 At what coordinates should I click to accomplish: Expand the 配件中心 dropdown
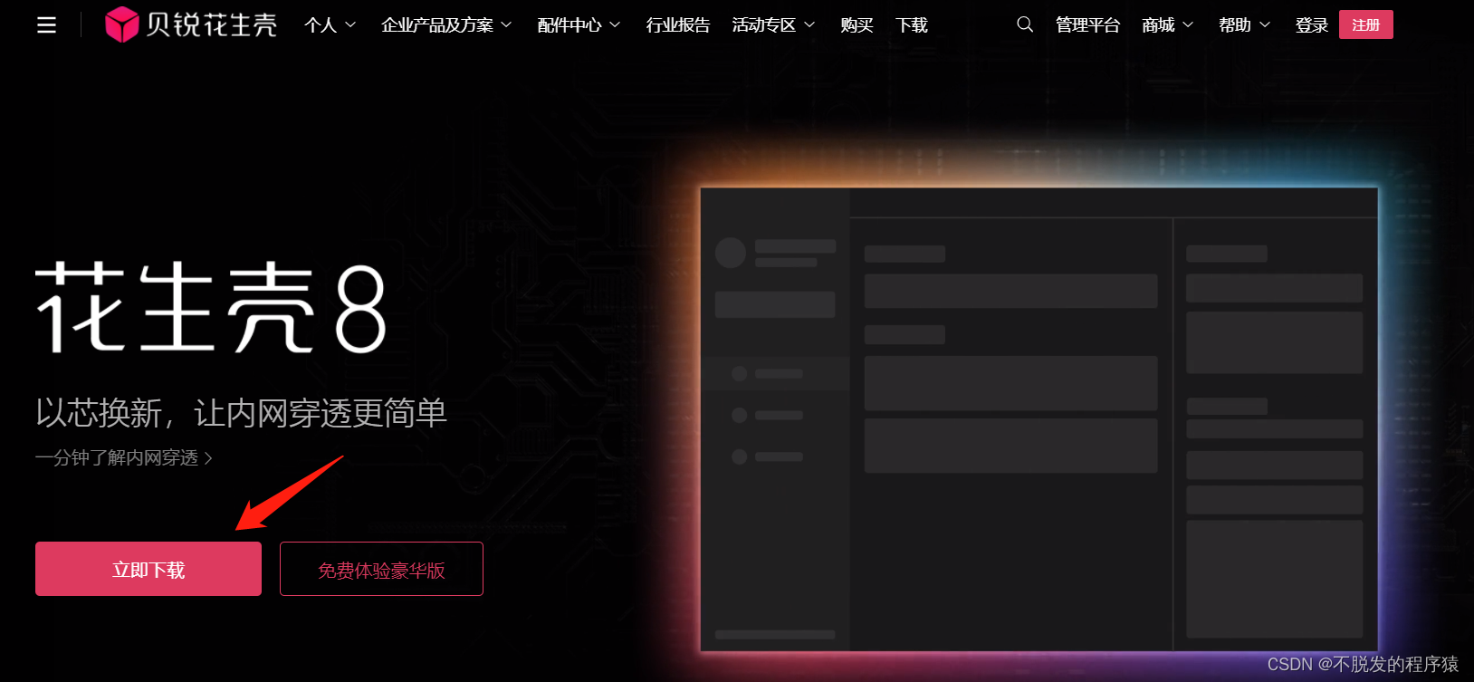click(x=579, y=25)
